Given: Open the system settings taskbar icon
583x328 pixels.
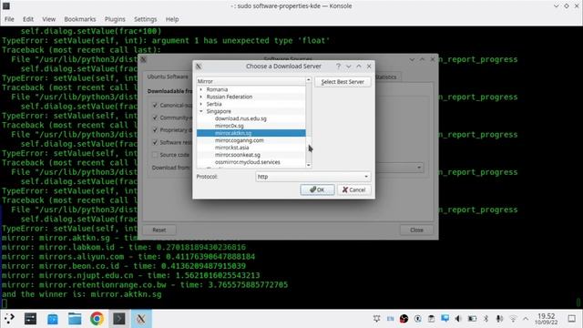Looking at the screenshot, I should point(30,318).
